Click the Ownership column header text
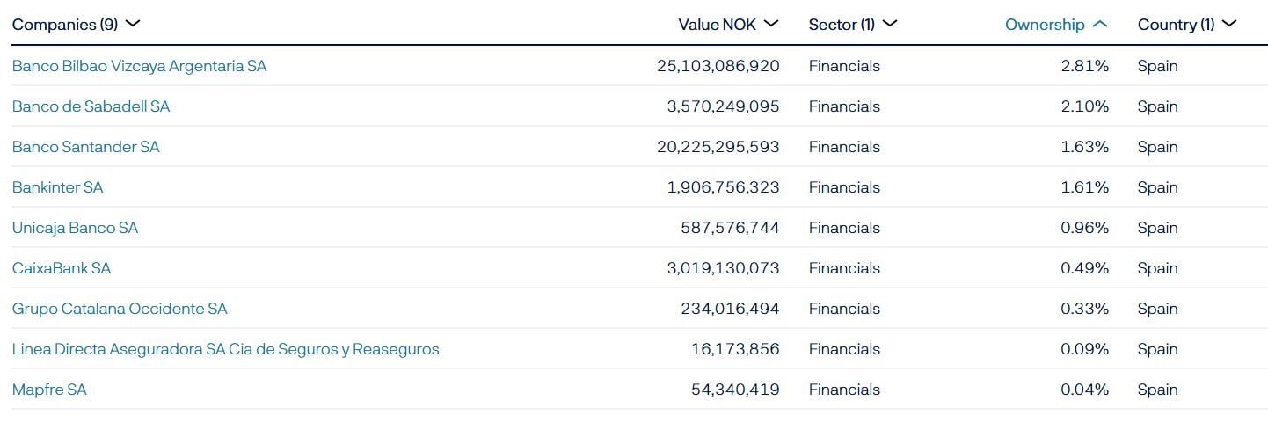Image resolution: width=1268 pixels, height=423 pixels. pos(1045,25)
